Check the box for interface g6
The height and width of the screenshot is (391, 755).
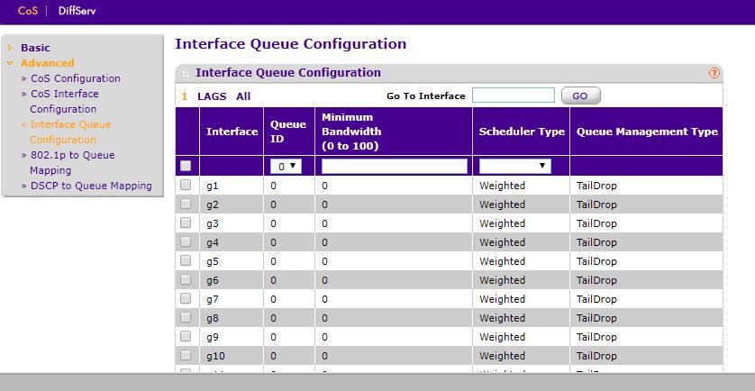pyautogui.click(x=186, y=279)
